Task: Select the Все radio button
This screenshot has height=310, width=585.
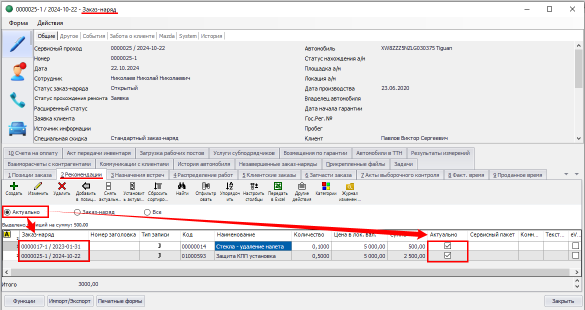Action: pos(147,212)
